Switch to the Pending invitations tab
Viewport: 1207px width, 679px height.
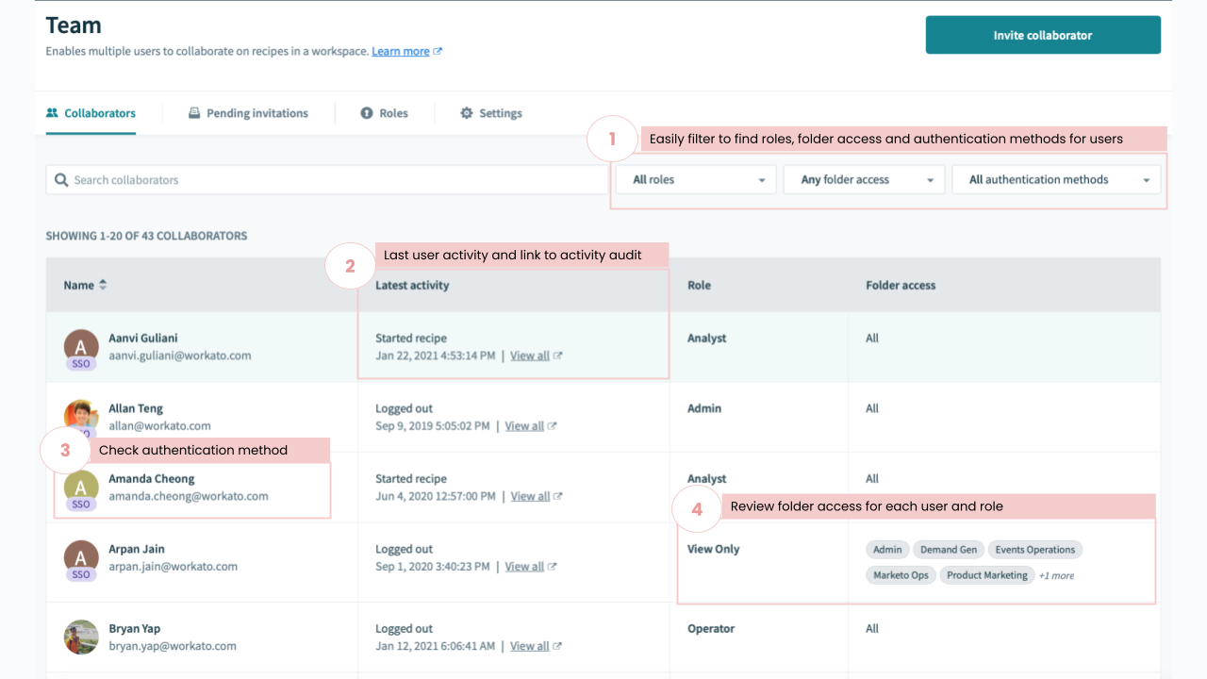[248, 113]
